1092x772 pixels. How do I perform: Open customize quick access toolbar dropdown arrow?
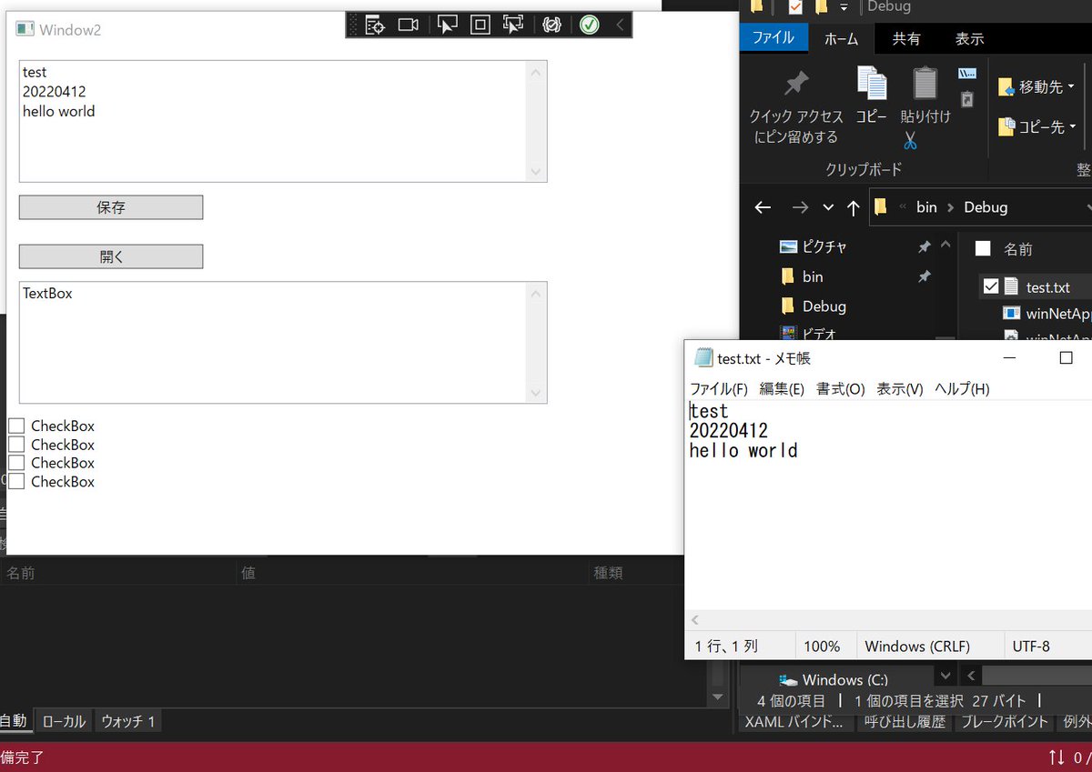coord(844,7)
